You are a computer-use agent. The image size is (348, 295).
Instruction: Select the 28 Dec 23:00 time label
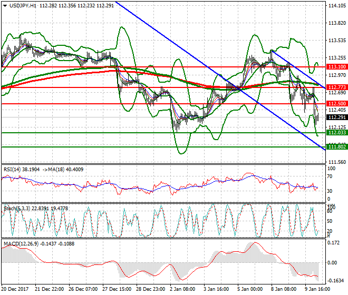tap(150, 289)
